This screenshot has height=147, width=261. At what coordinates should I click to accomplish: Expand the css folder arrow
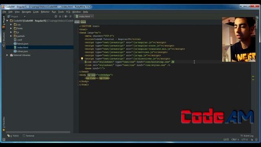11,24
